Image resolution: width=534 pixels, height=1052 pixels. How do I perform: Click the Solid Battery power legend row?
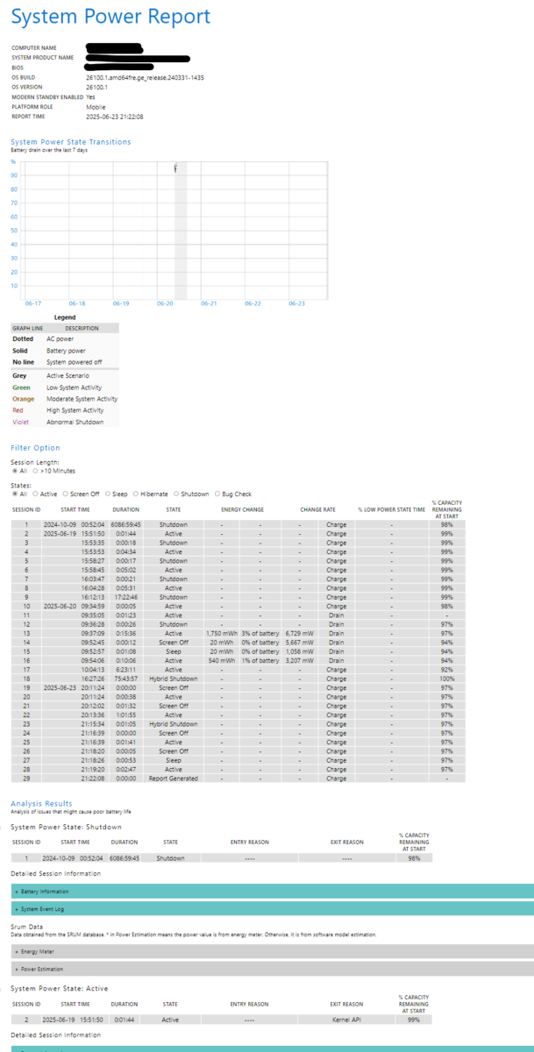(x=64, y=349)
